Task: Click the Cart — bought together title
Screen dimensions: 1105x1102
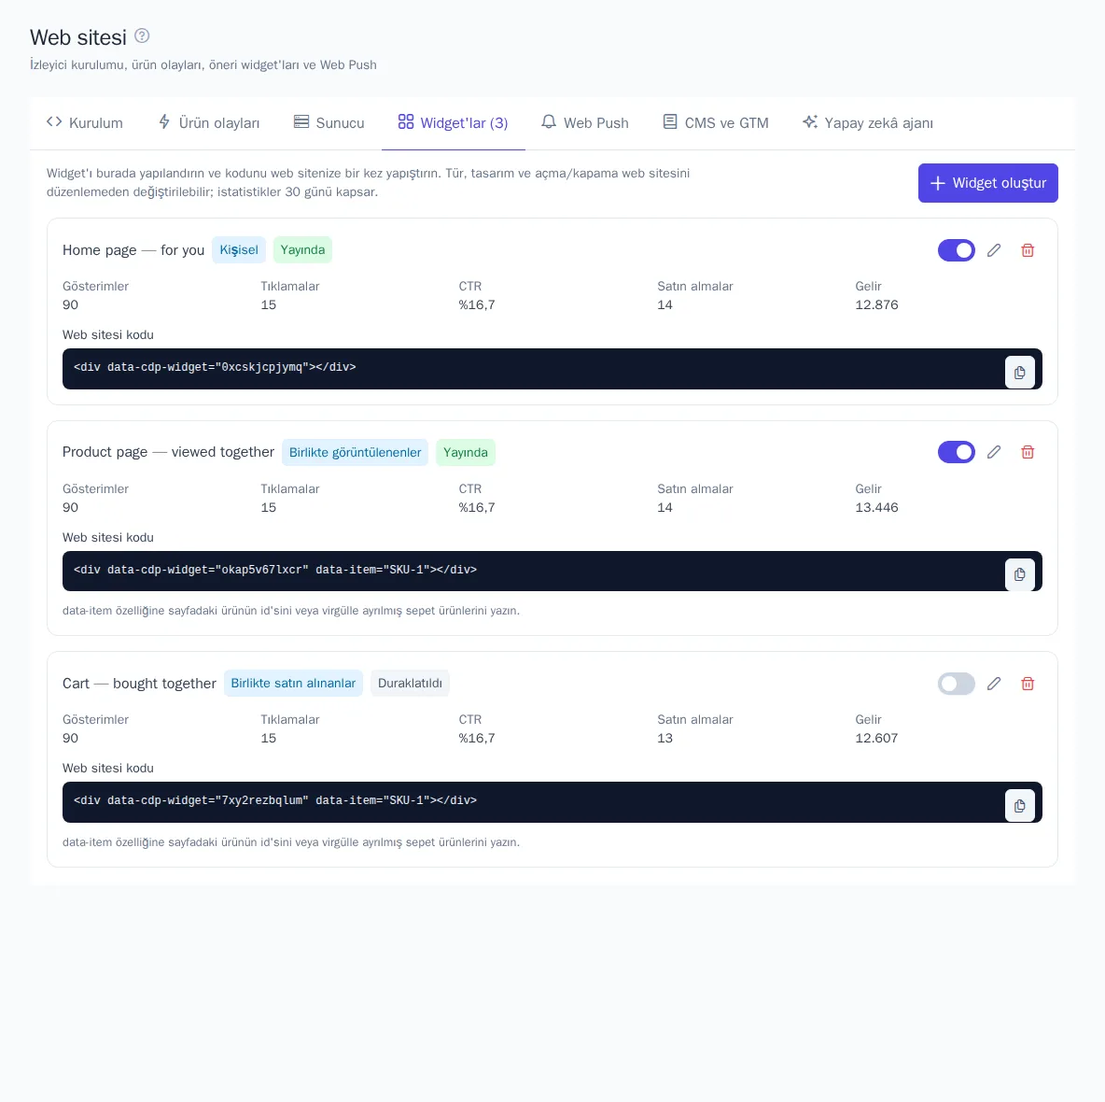Action: [139, 684]
